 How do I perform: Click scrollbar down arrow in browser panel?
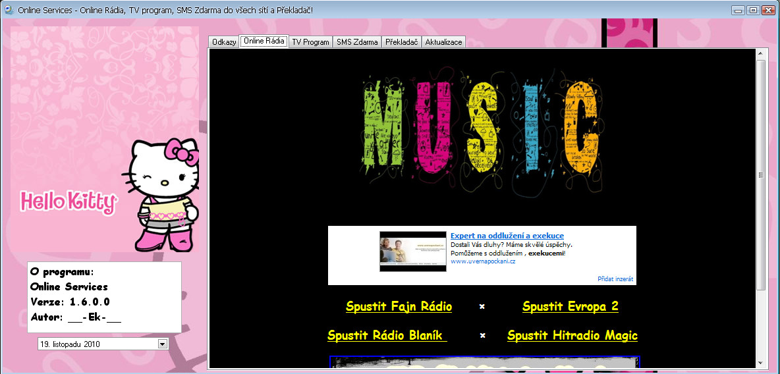[761, 363]
